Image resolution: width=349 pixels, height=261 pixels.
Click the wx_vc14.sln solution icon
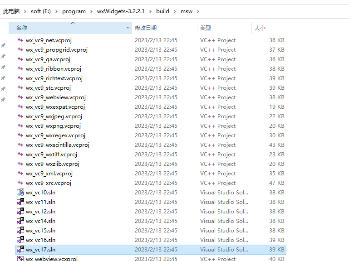click(x=20, y=221)
